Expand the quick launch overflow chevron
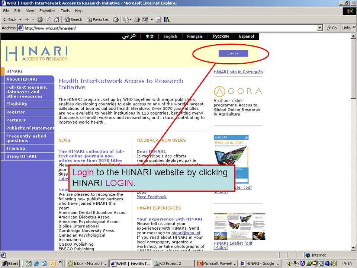 (60, 262)
